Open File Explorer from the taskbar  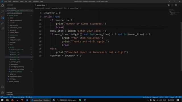tap(7, 100)
